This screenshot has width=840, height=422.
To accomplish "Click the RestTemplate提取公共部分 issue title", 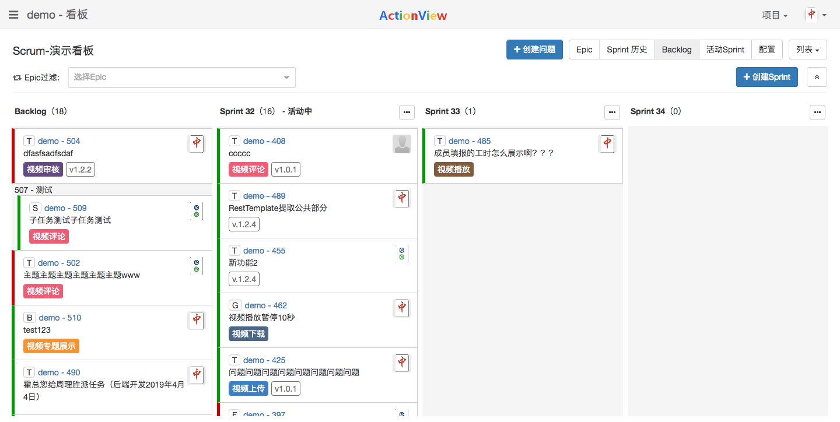I will click(278, 208).
